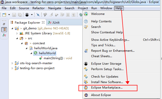Expand the ots-log-search-master project
This screenshot has height=99, width=162.
pos(12,63)
